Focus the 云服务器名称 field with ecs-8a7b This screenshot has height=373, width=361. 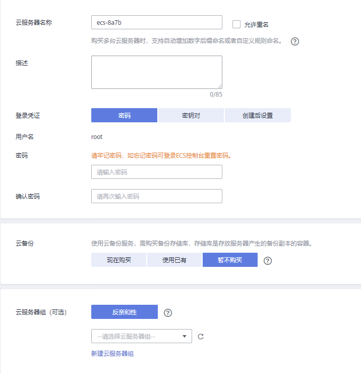(x=157, y=22)
